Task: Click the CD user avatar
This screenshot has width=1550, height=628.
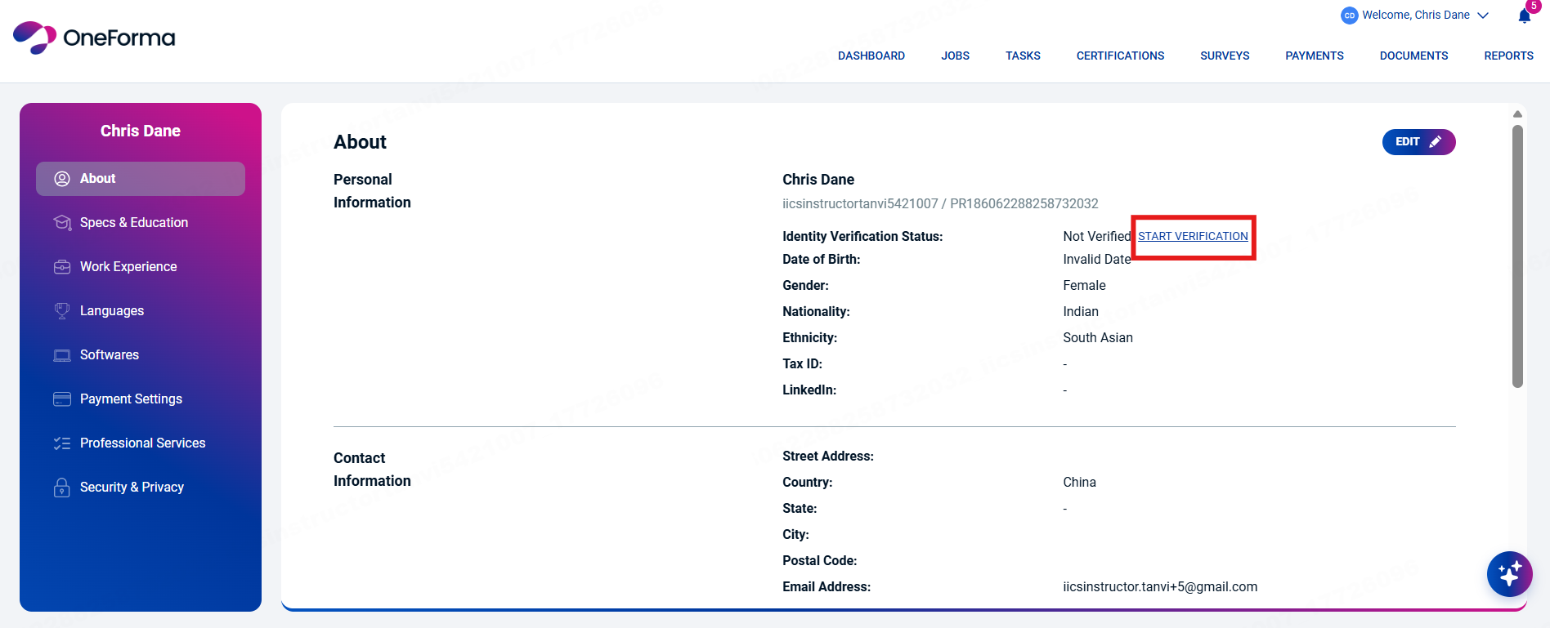Action: pos(1349,16)
